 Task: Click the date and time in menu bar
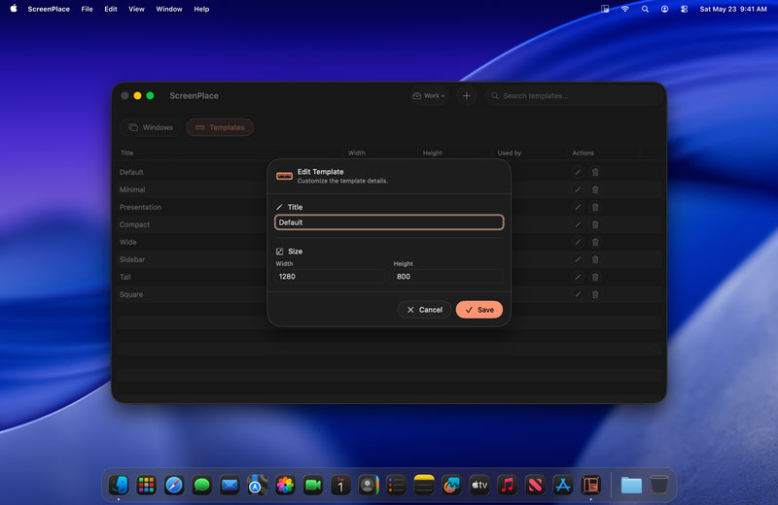(733, 9)
